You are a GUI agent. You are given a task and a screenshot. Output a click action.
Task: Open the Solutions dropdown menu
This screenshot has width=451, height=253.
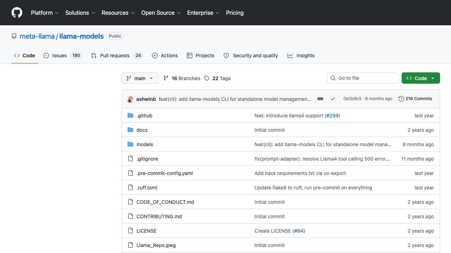(x=80, y=13)
